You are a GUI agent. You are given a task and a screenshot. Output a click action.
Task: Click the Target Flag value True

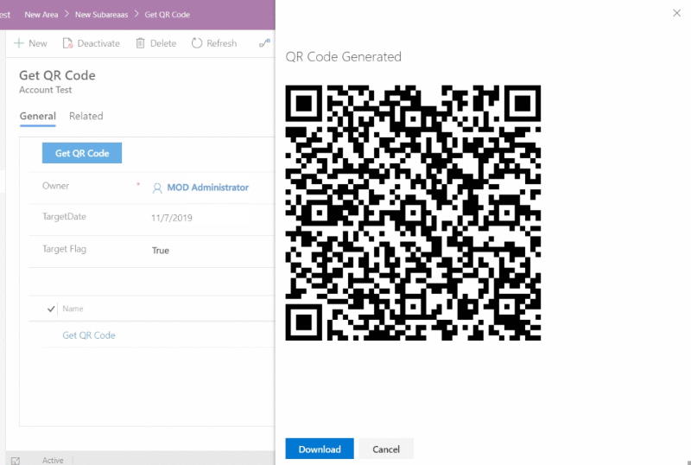[x=161, y=251]
